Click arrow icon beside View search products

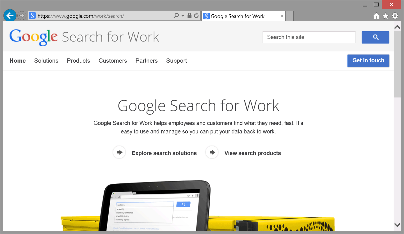[x=212, y=152]
